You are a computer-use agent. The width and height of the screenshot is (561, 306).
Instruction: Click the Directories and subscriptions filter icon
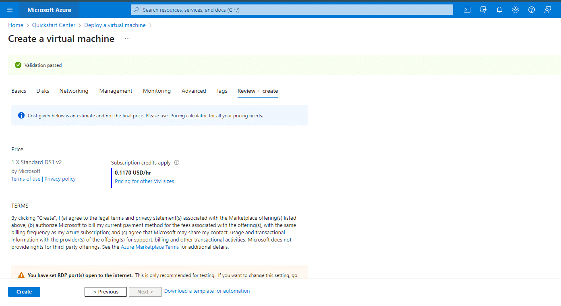[483, 9]
